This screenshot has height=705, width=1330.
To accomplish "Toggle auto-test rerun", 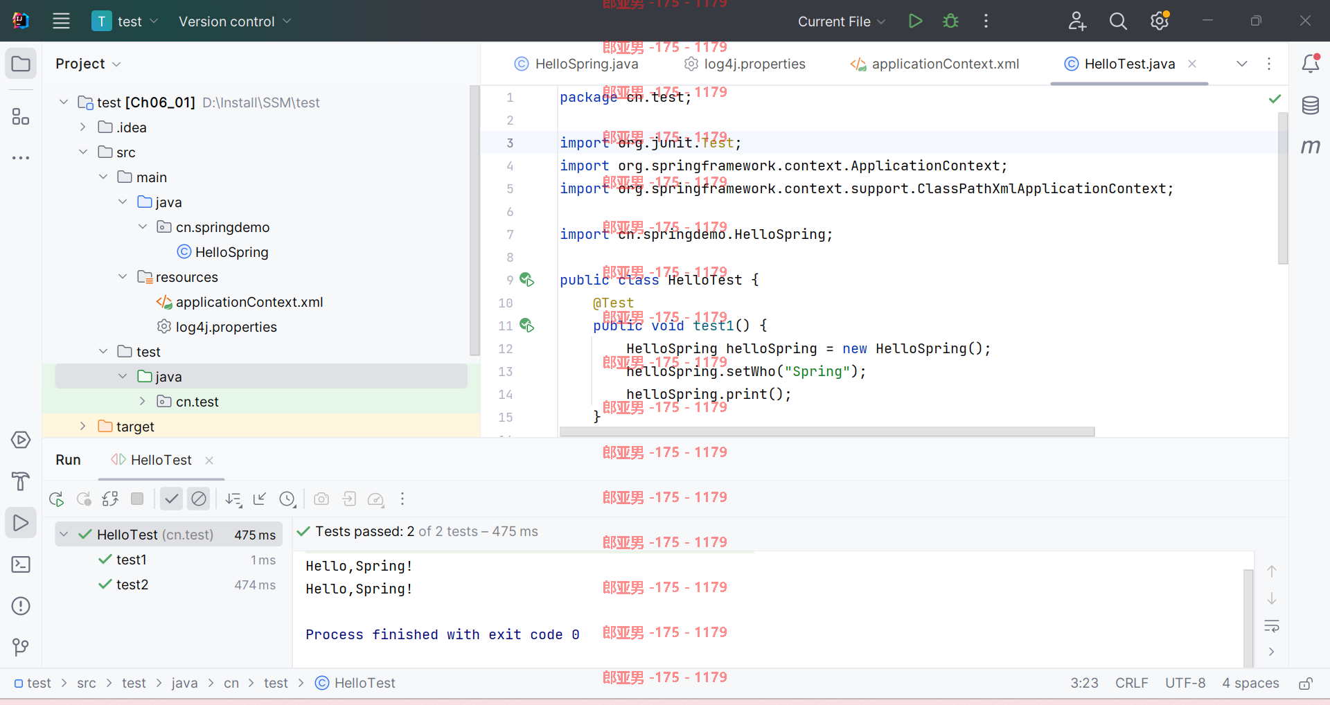I will [x=110, y=499].
